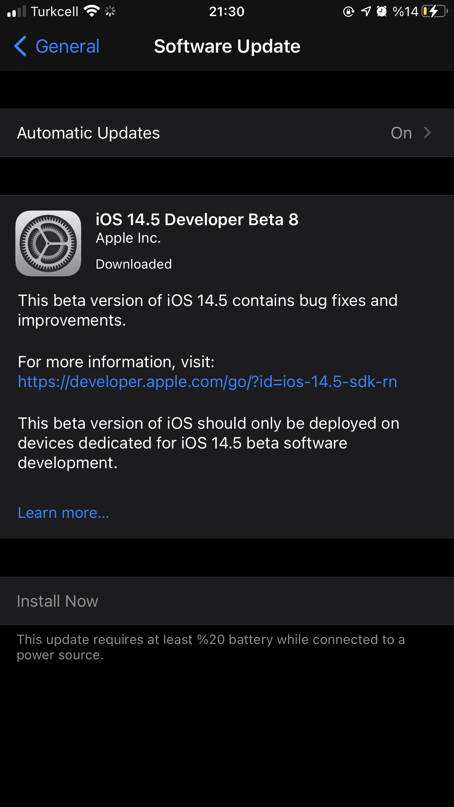Tap the iOS 14.5 Developer Beta 8 heading
Image resolution: width=454 pixels, height=807 pixels.
coord(197,220)
